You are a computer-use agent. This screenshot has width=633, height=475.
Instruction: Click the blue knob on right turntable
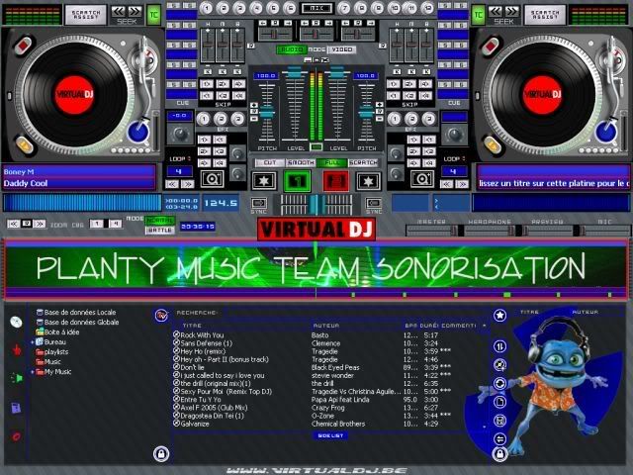(x=606, y=132)
